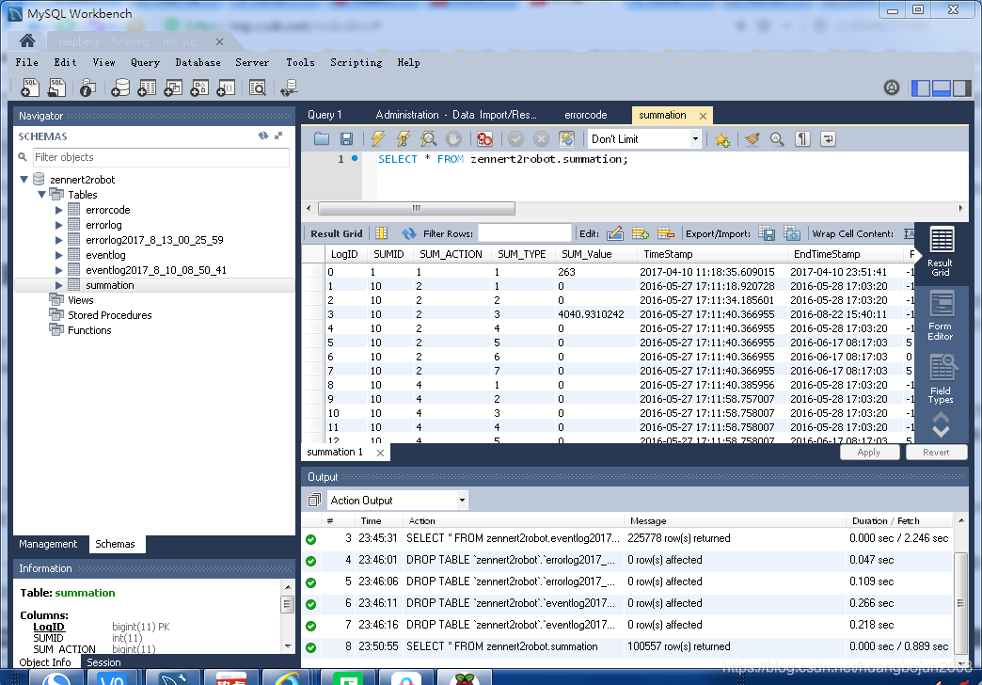Open the Workbench preferences gear icon
Image resolution: width=982 pixels, height=685 pixels.
(891, 88)
